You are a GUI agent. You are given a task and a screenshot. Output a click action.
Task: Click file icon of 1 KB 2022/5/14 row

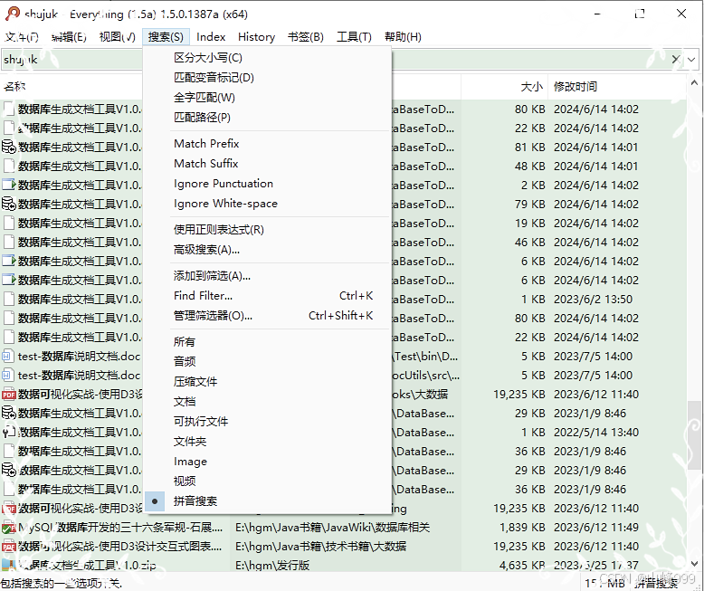point(9,432)
